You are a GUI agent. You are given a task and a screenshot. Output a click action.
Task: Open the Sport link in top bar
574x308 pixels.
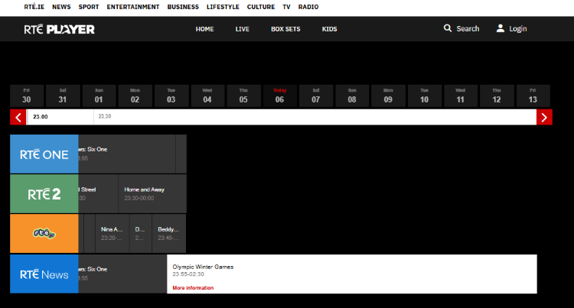click(x=89, y=7)
